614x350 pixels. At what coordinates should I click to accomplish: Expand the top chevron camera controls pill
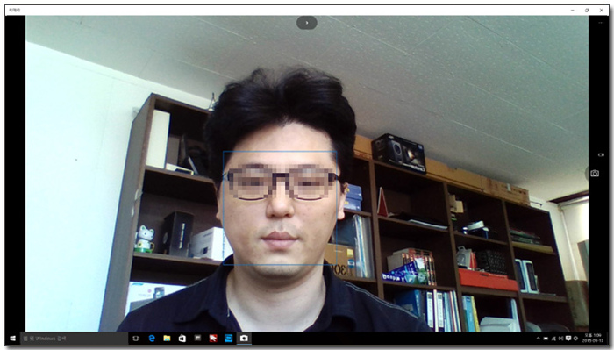pyautogui.click(x=307, y=23)
